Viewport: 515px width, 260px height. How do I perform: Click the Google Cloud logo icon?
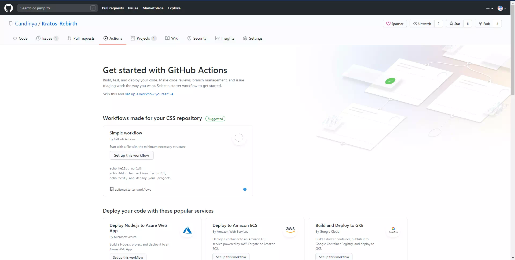[393, 230]
